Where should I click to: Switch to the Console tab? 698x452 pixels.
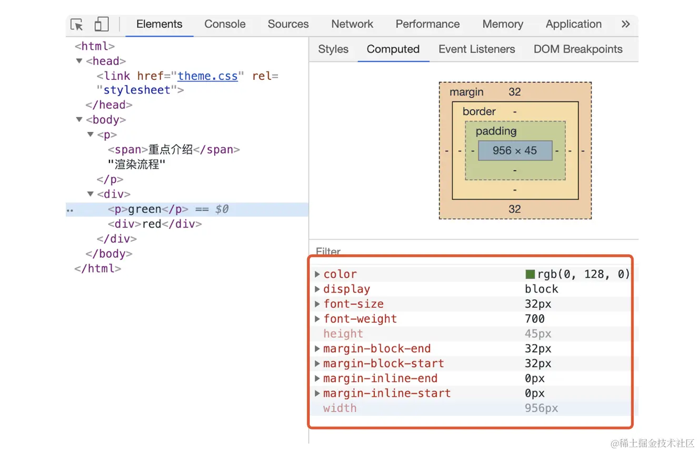(225, 24)
